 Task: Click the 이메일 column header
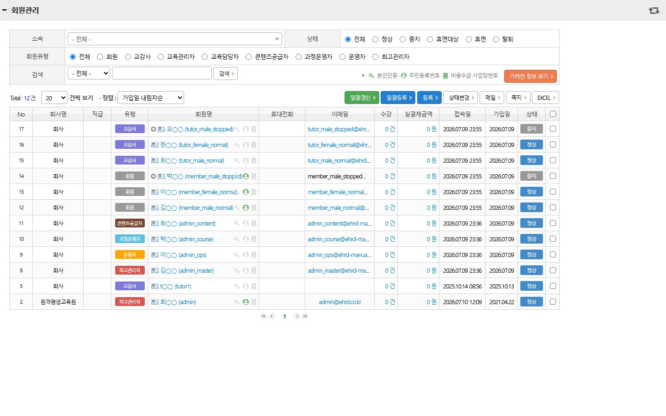(340, 114)
